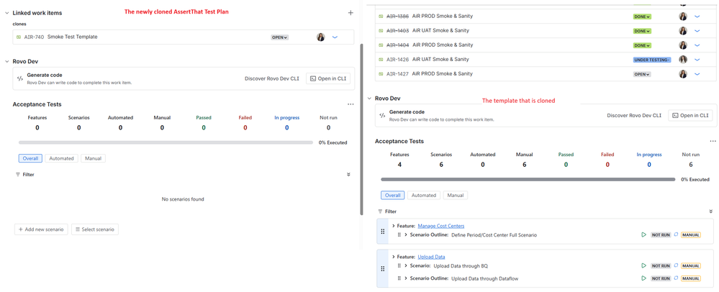Click Open in CLI in right panel
Image resolution: width=719 pixels, height=292 pixels.
(690, 116)
